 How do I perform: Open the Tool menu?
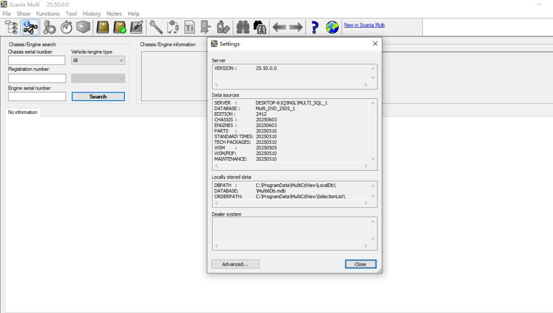[x=71, y=14]
